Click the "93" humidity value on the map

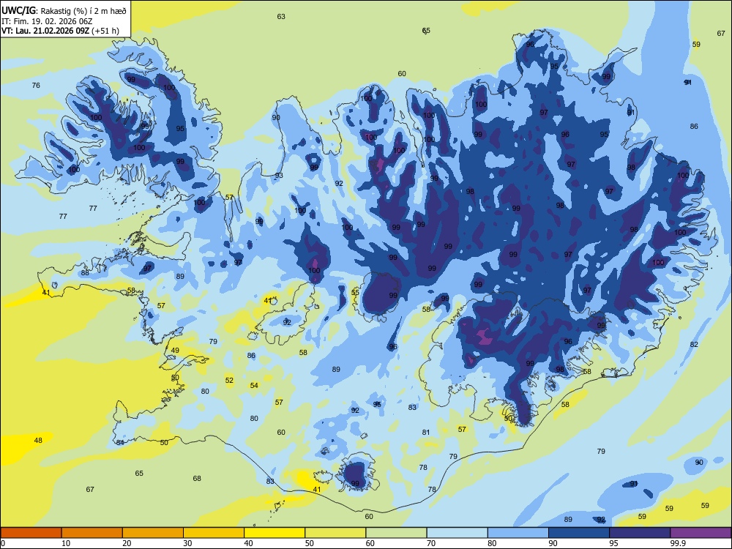coord(279,176)
